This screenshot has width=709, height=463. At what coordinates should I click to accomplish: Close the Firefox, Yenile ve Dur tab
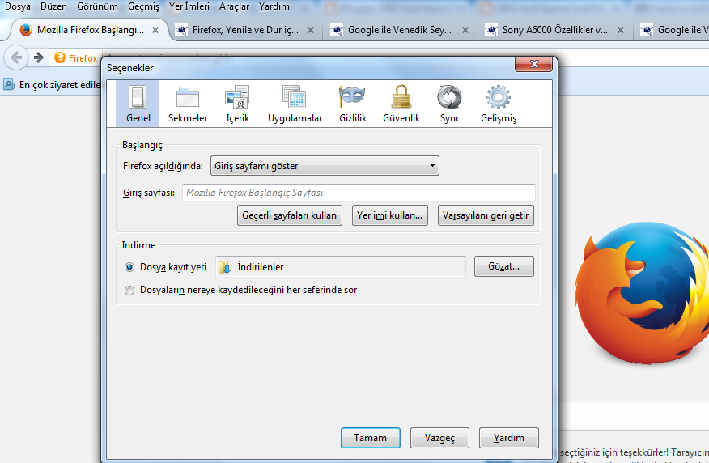311,30
